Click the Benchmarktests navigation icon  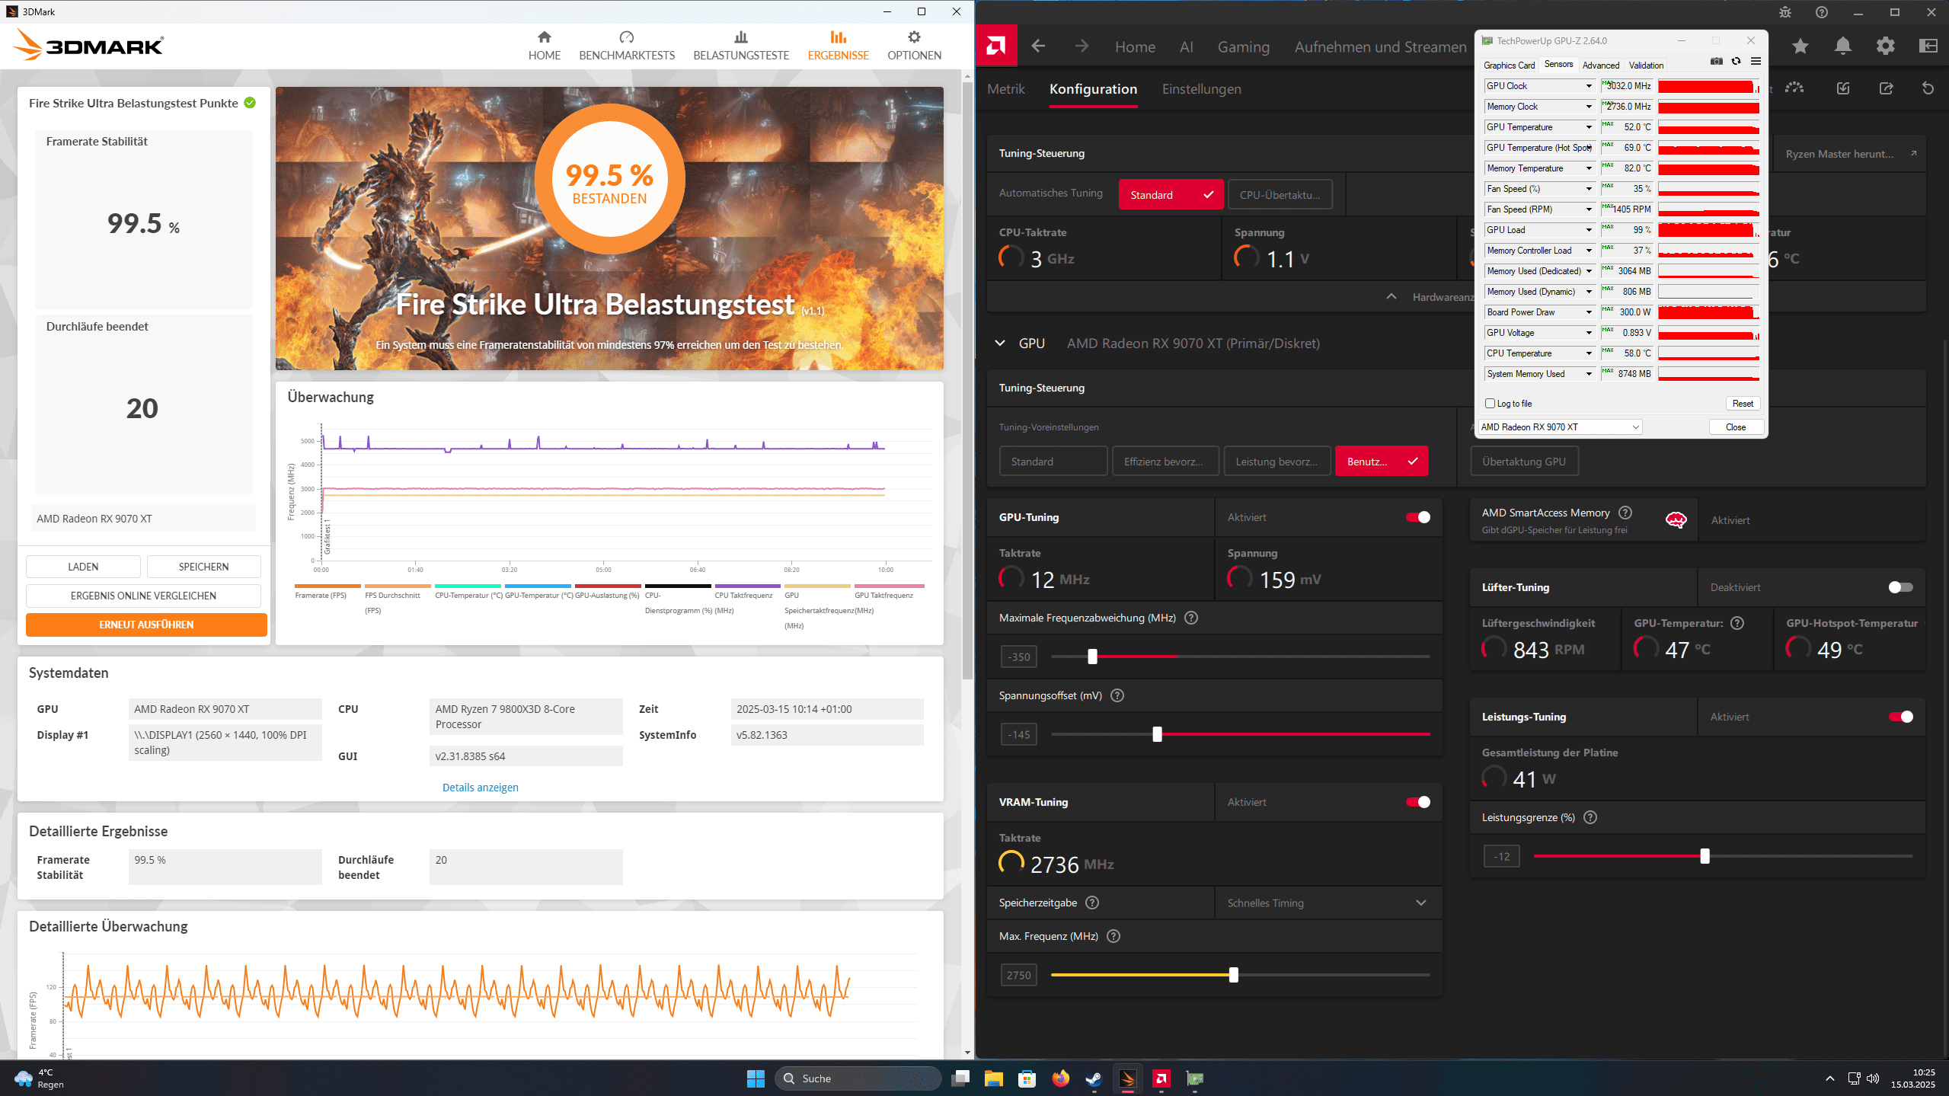621,37
